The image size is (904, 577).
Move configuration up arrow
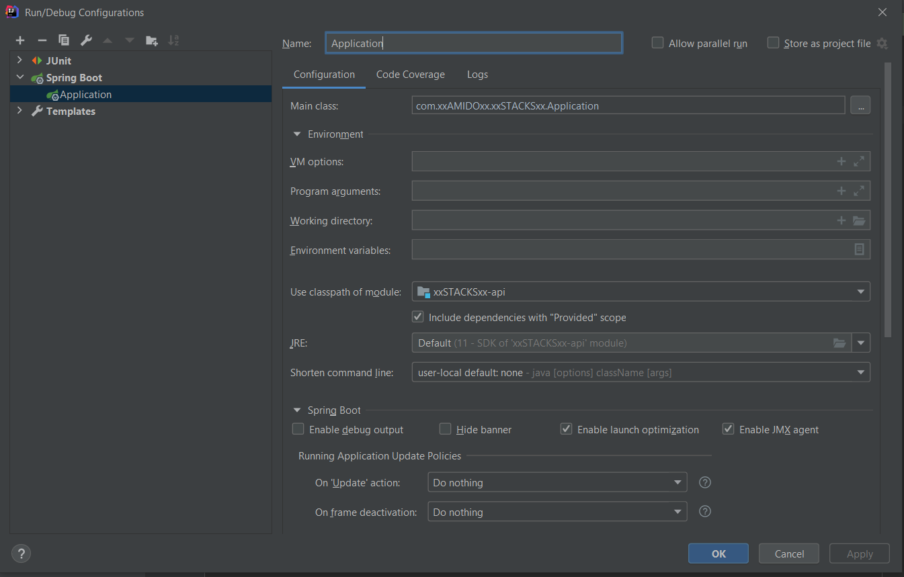108,40
